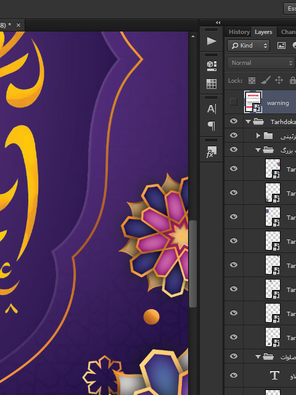Click the warning layer thumbnail
Screen dimensions: 296x395
click(253, 102)
